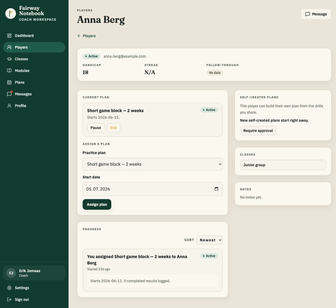Open the assigned plan progress card
Image resolution: width=336 pixels, height=308 pixels.
pos(153,270)
